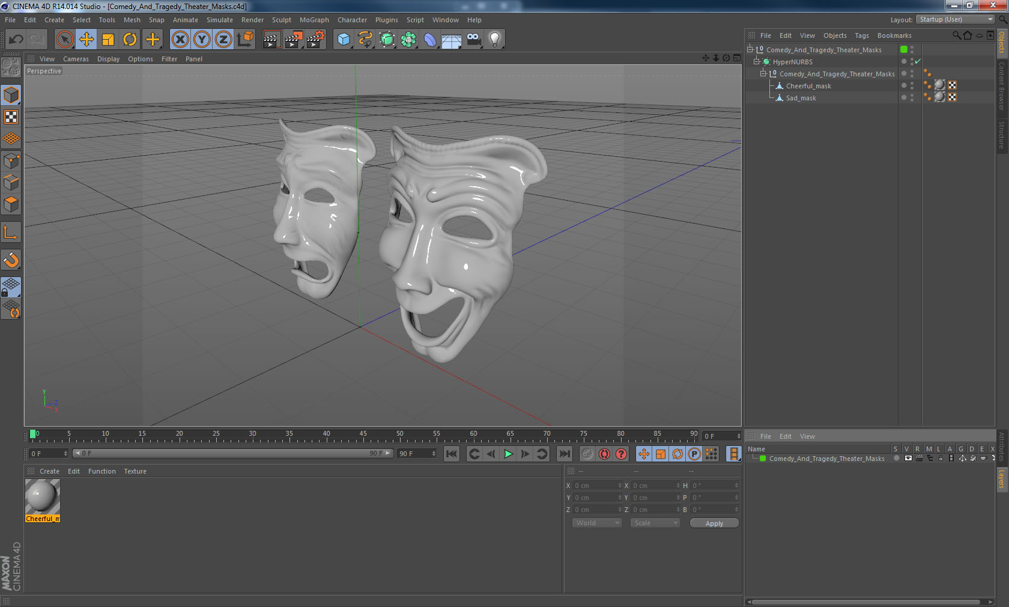The width and height of the screenshot is (1009, 607).
Task: Click Record Active Objects button
Action: pos(587,454)
